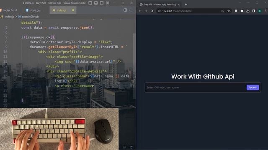The height and width of the screenshot is (150, 268).
Task: Open the shield extension icon in browser toolbar
Action: 236,11
